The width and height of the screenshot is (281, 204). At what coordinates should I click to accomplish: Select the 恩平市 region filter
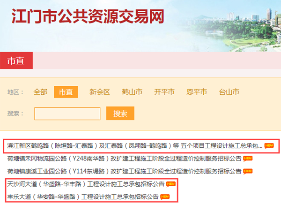click(x=197, y=92)
